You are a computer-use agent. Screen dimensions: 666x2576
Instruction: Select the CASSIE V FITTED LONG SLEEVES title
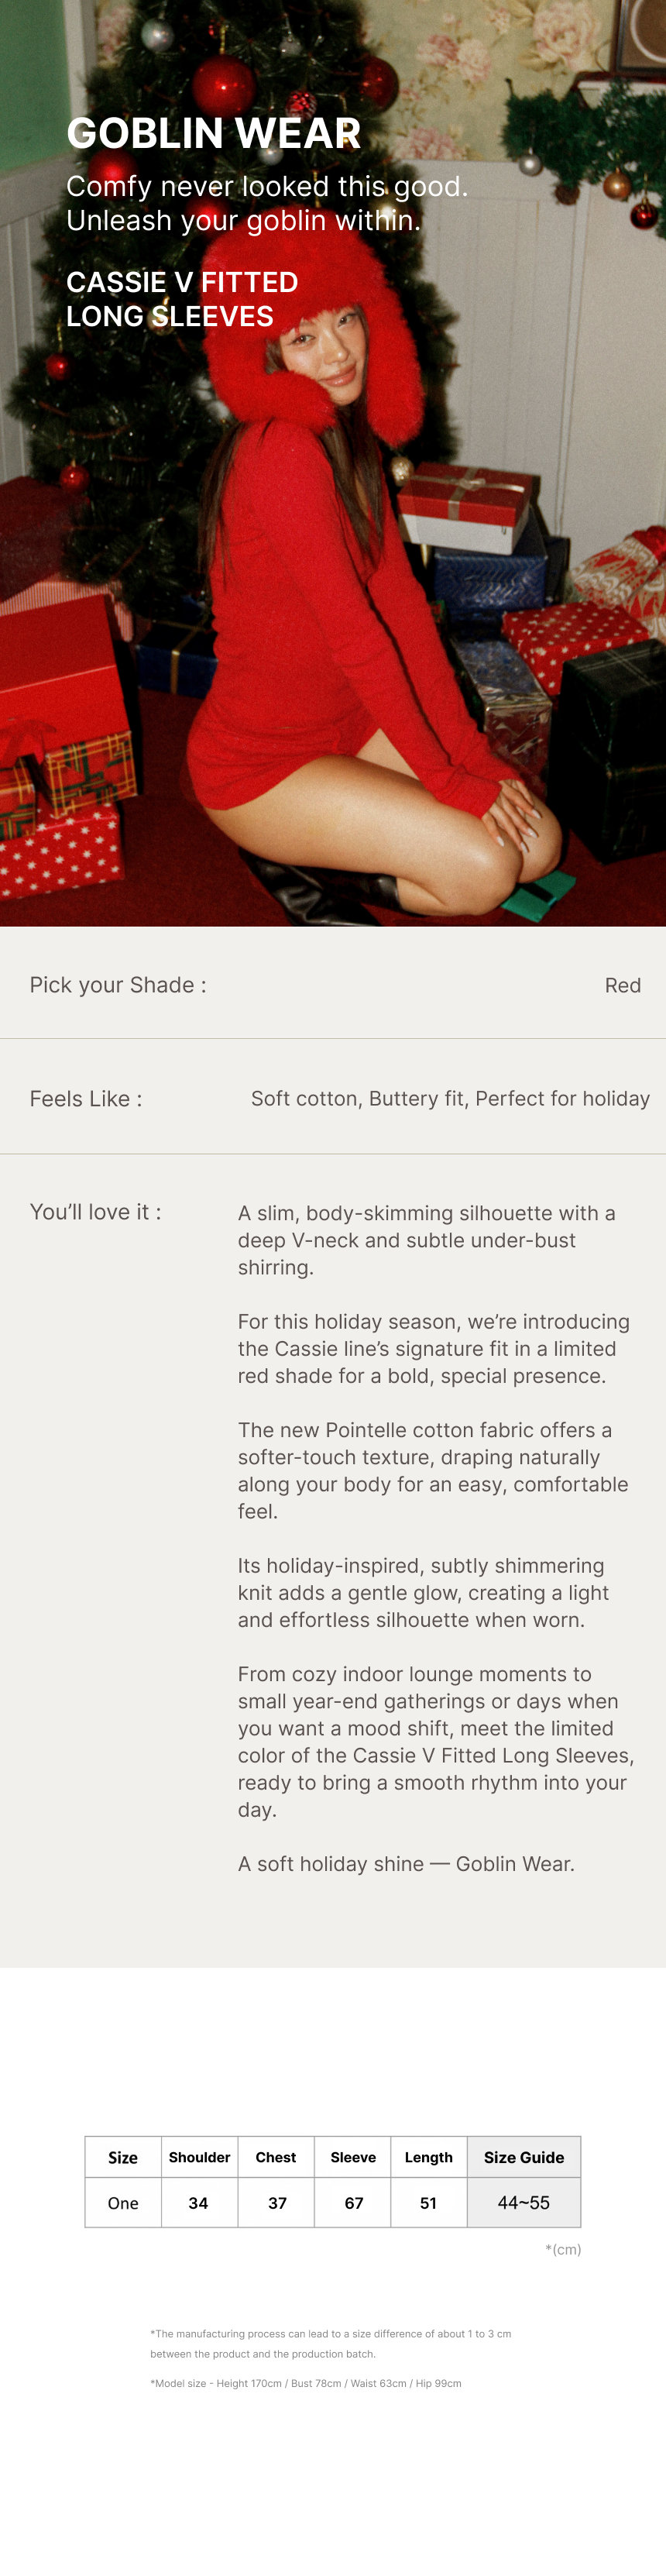point(182,299)
